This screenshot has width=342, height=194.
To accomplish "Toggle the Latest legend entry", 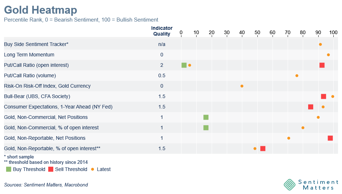I will tap(101, 169).
